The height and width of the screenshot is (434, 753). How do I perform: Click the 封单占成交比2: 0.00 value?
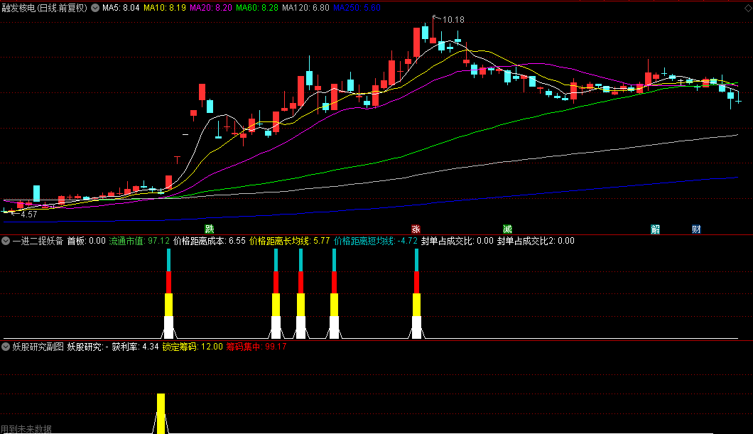pyautogui.click(x=536, y=241)
